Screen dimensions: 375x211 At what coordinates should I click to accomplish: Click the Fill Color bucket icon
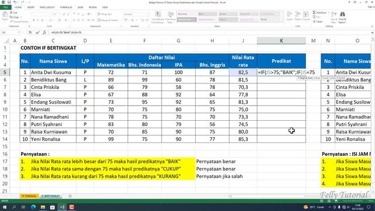click(60, 21)
